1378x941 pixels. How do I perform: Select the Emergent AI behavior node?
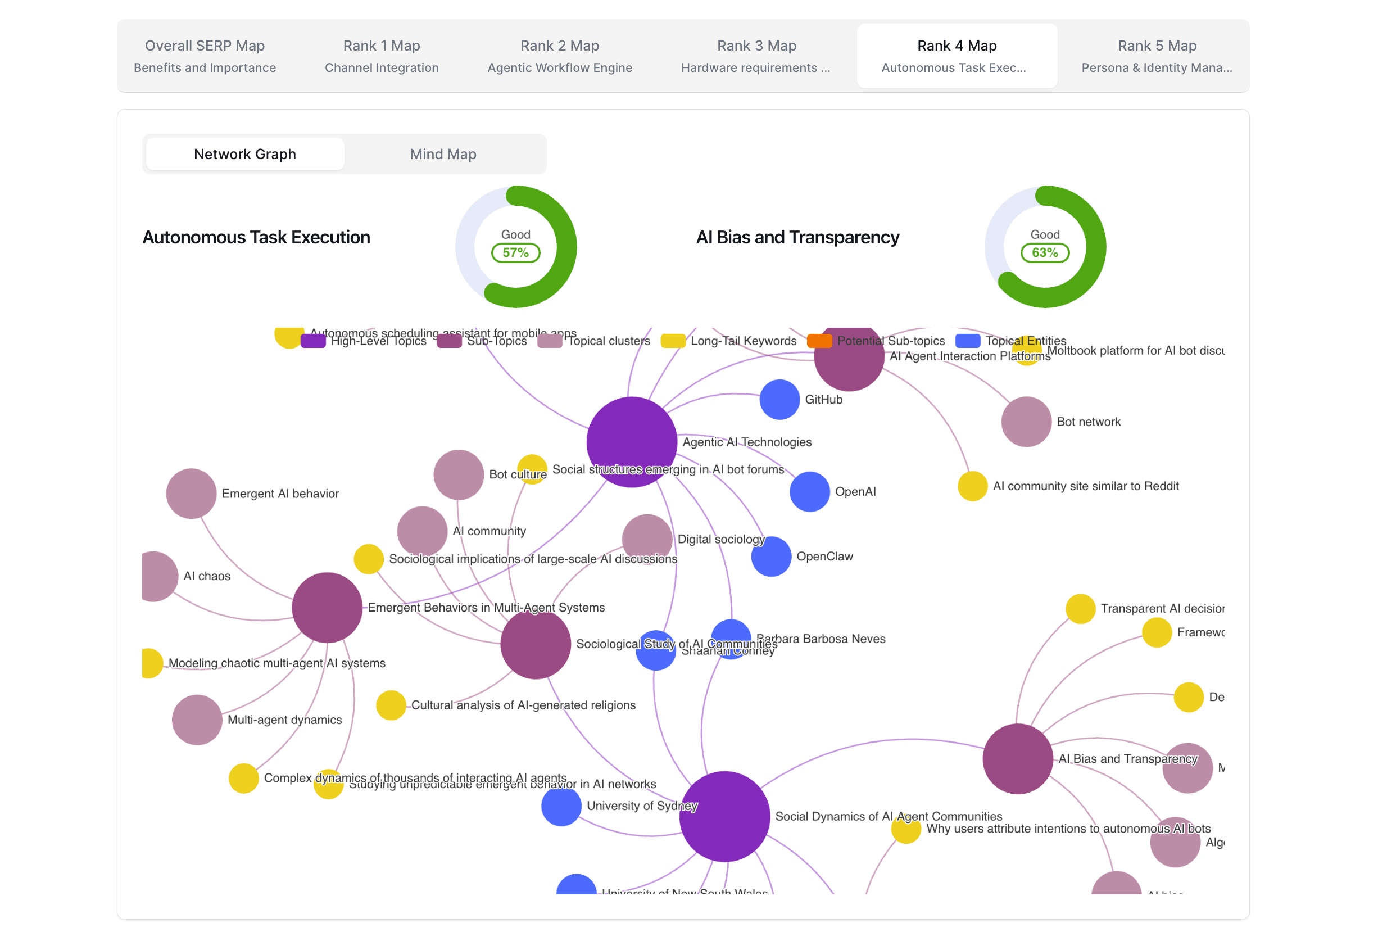pyautogui.click(x=191, y=494)
